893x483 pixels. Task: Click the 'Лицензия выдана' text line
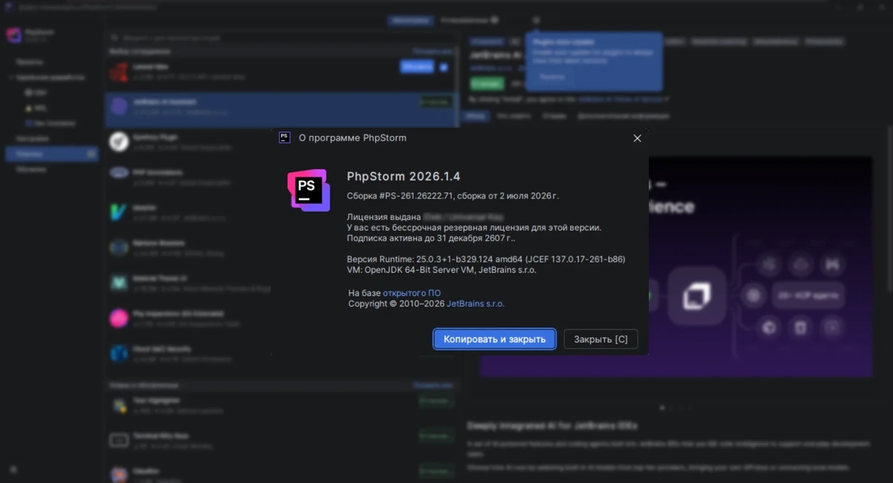point(424,217)
